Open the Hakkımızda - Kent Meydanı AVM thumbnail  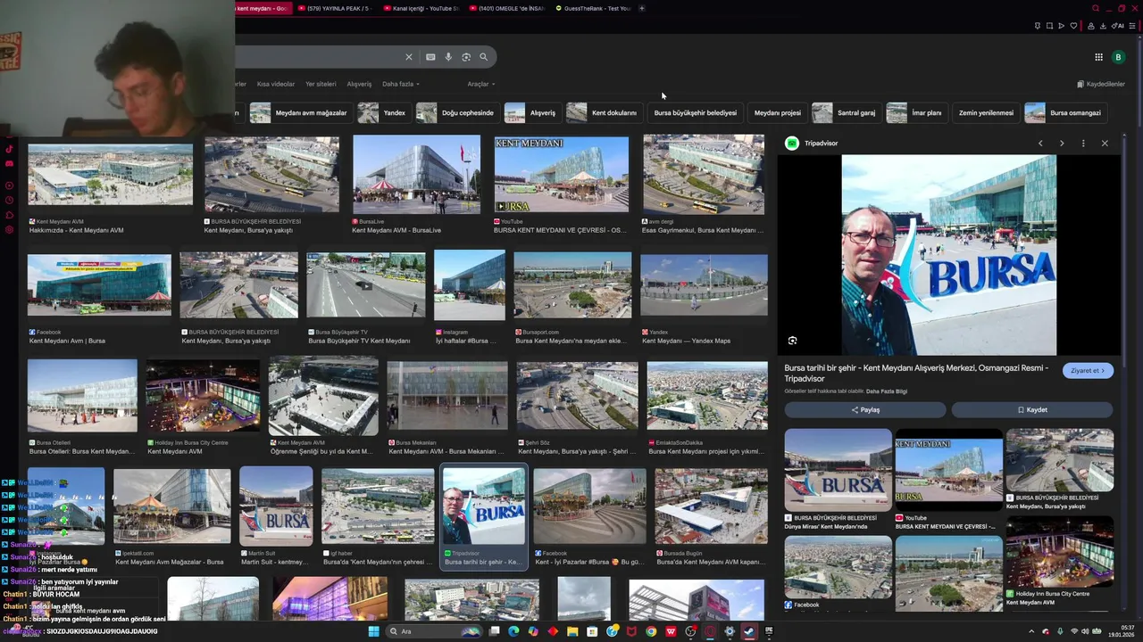pyautogui.click(x=110, y=176)
